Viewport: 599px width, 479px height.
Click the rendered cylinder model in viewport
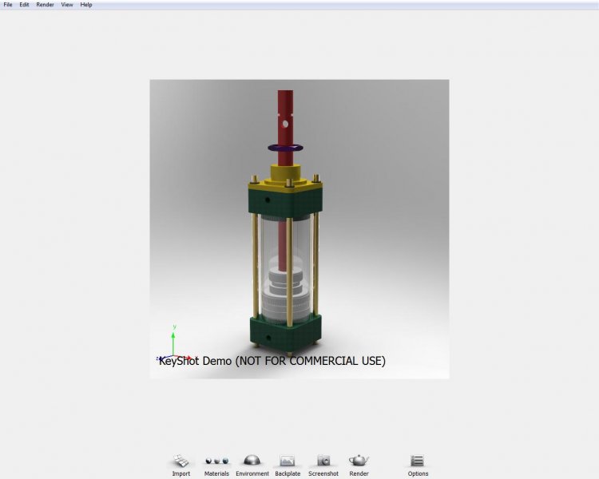(285, 224)
